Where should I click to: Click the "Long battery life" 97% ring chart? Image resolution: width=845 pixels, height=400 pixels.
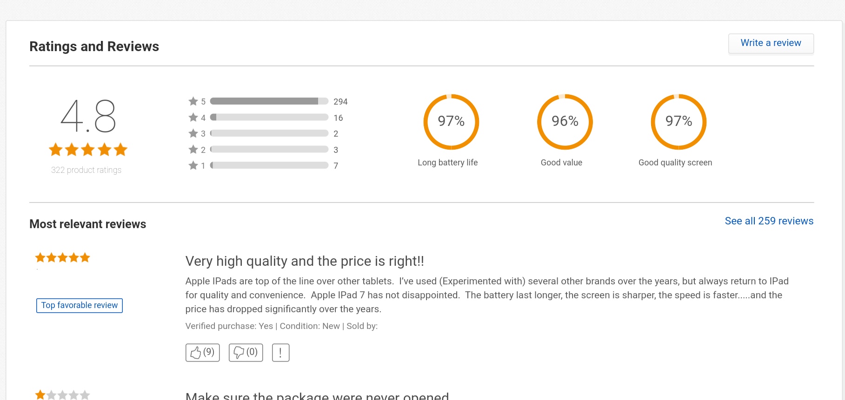click(x=451, y=122)
